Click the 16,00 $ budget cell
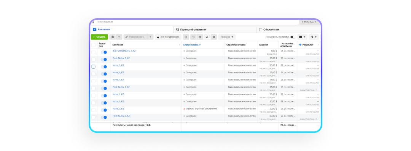This screenshot has width=411, height=151. coord(273,58)
